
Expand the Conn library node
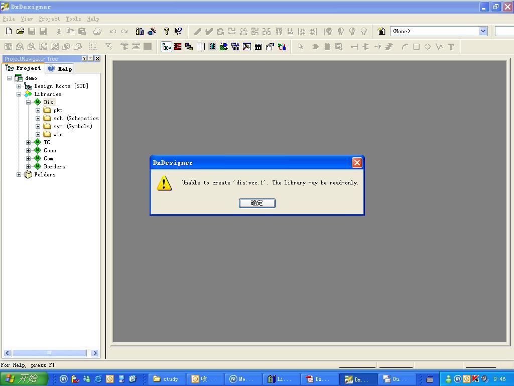tap(29, 151)
